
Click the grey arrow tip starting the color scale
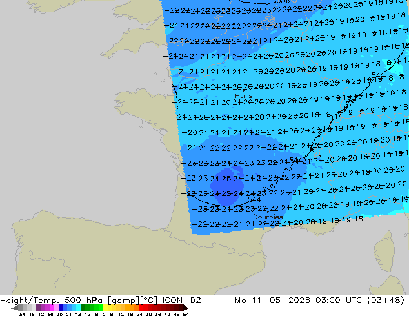[x=15, y=308]
